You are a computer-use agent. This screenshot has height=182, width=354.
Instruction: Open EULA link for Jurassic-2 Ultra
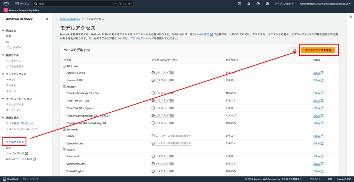tap(318, 73)
